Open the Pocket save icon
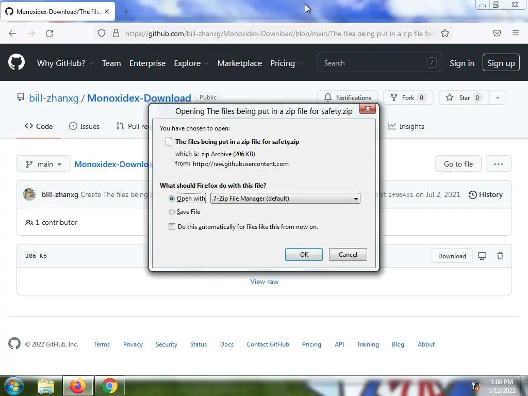The height and width of the screenshot is (396, 528). pyautogui.click(x=497, y=33)
